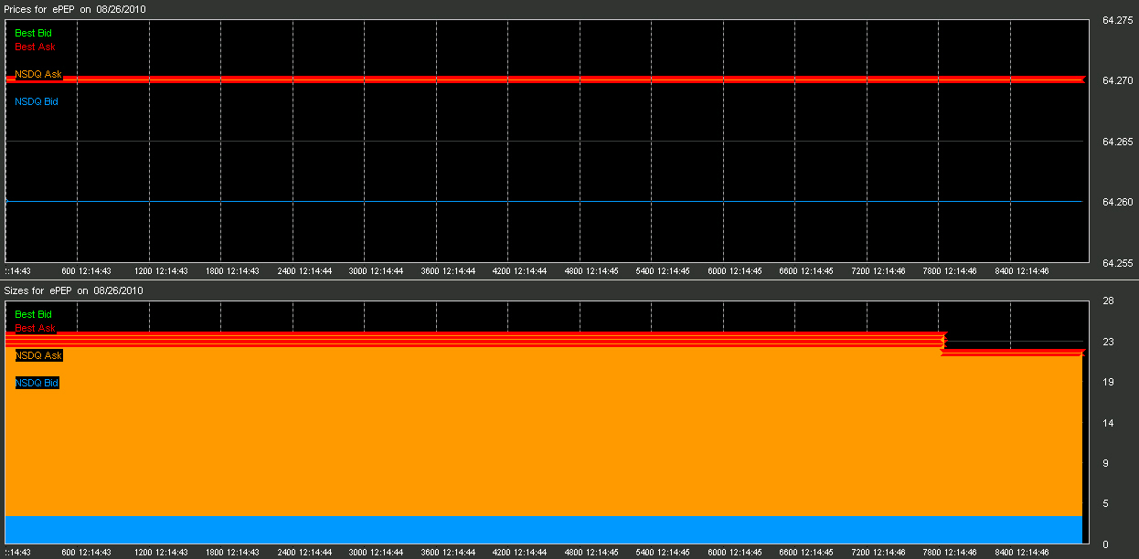Select 'Best Ask' legend in Sizes chart
This screenshot has width=1139, height=559.
pos(35,328)
